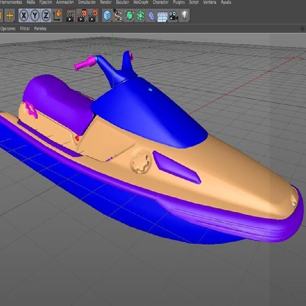Click the Floor environment icon
This screenshot has height=306, width=306.
(163, 16)
